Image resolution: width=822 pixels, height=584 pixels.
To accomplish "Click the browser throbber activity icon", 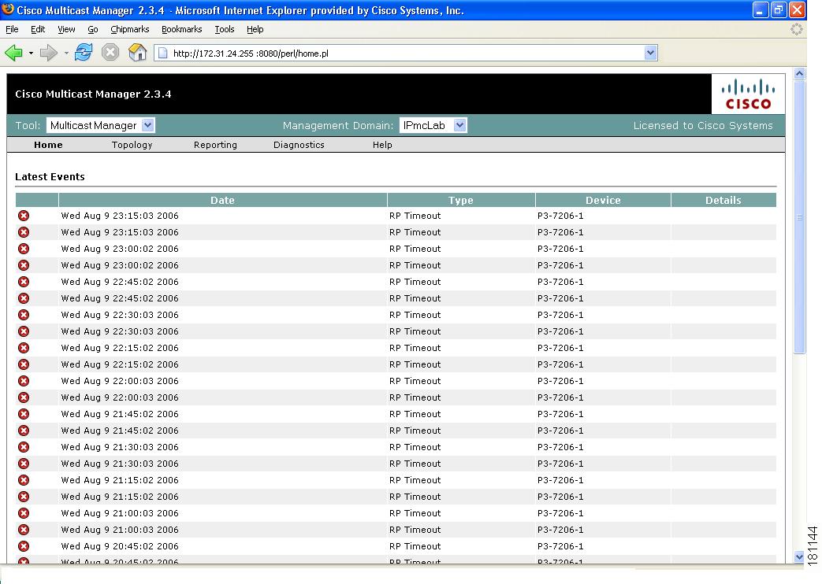I will click(796, 29).
